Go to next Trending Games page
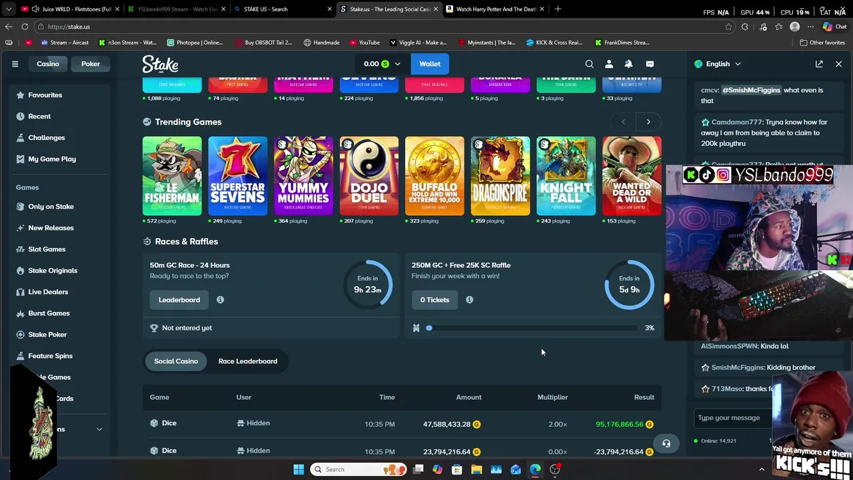Image resolution: width=853 pixels, height=480 pixels. [x=648, y=122]
